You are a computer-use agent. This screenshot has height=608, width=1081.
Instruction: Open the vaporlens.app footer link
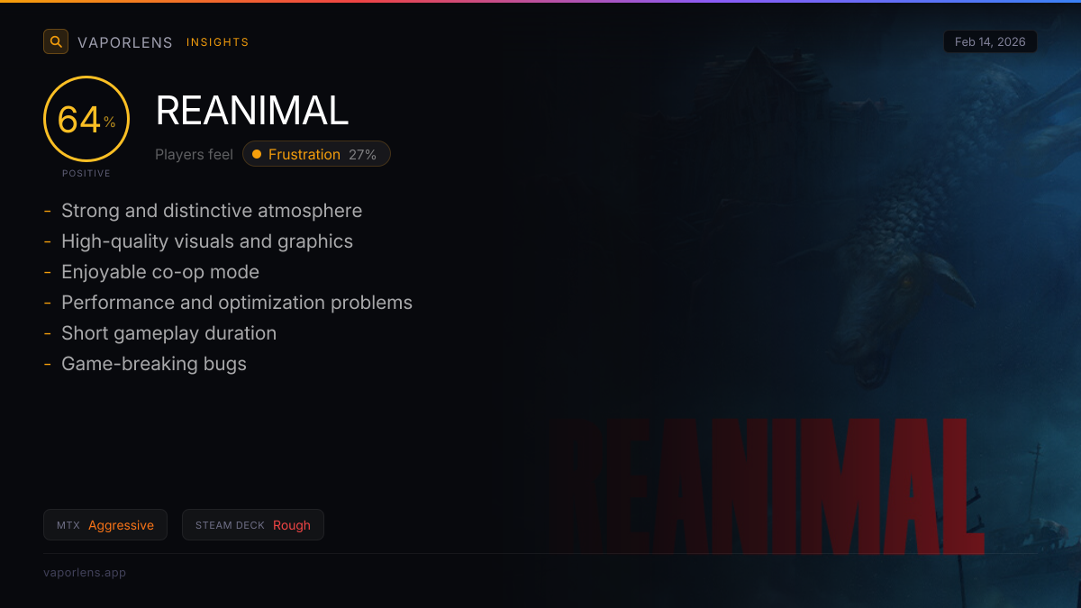85,572
